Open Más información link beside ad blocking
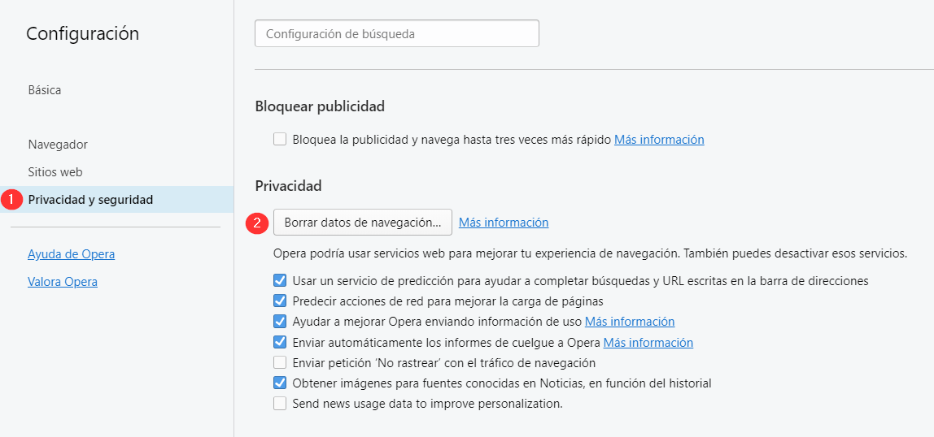This screenshot has height=437, width=934. [x=659, y=140]
